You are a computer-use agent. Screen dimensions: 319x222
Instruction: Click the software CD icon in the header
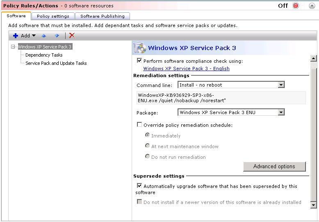(x=140, y=48)
